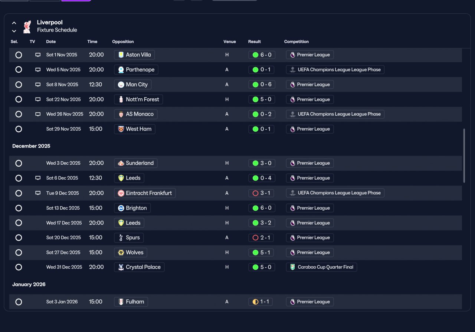
Task: Click the Fixture Schedule subtitle
Action: coord(57,30)
